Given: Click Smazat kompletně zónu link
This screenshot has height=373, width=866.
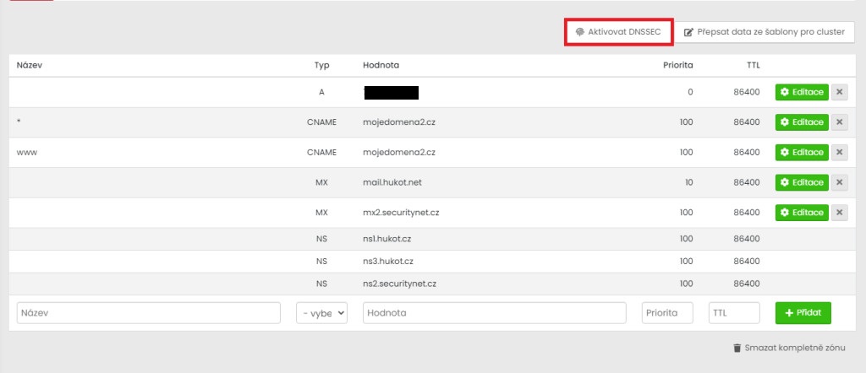Looking at the screenshot, I should click(788, 348).
